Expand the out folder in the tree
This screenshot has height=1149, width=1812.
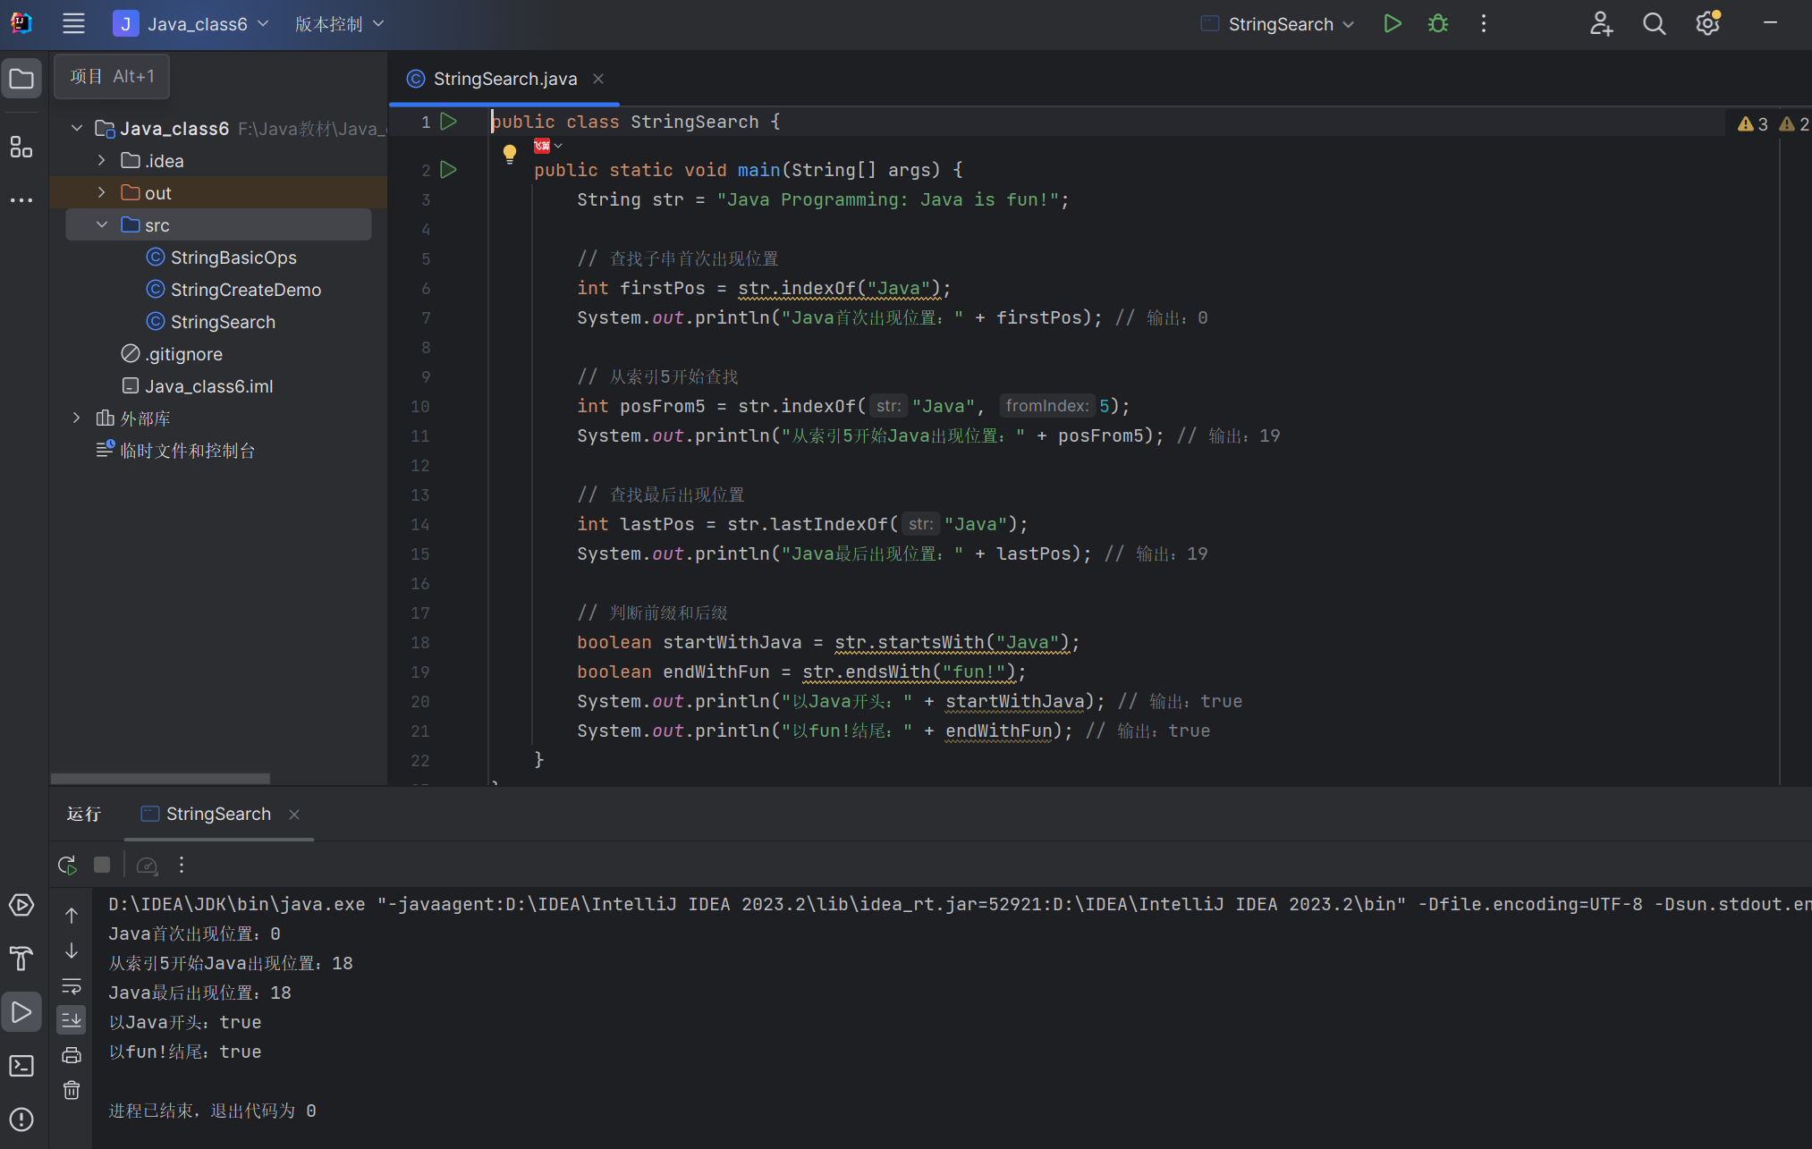coord(101,193)
